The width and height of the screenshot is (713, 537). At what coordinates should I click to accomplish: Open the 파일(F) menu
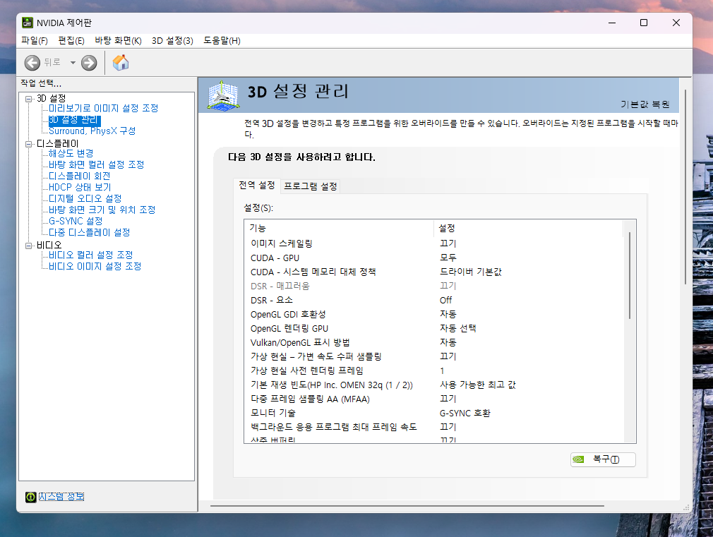point(35,40)
